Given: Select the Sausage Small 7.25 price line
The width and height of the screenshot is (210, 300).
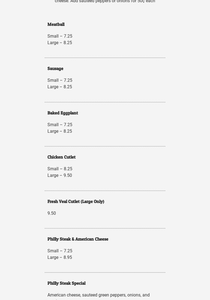Looking at the screenshot, I should pyautogui.click(x=60, y=80).
